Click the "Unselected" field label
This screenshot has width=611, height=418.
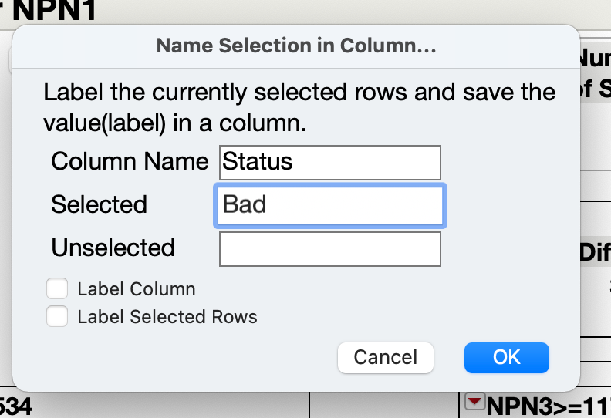tap(113, 248)
